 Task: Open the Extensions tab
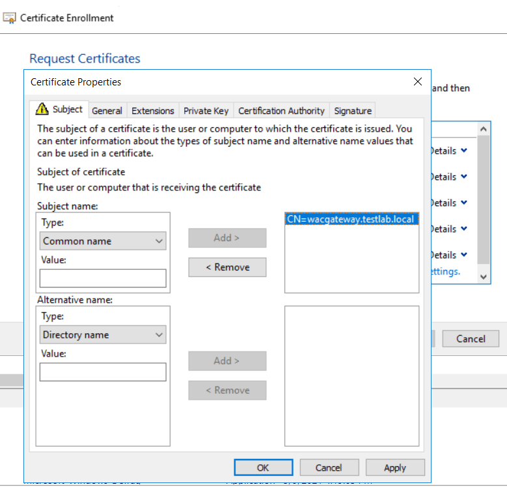(x=152, y=111)
